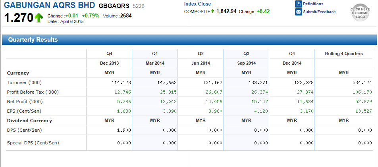Click rolling EPS value 13.527
This screenshot has height=167, width=378.
pyautogui.click(x=364, y=111)
